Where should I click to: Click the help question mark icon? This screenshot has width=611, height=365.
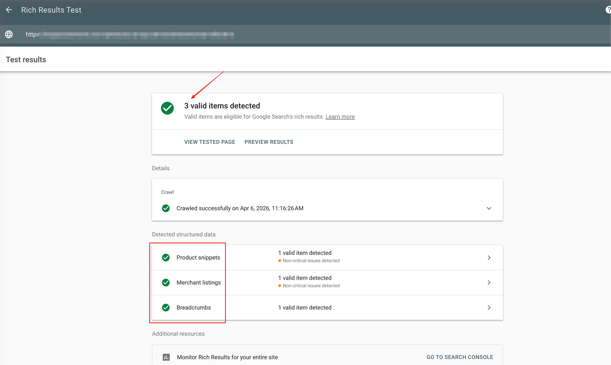pyautogui.click(x=608, y=10)
